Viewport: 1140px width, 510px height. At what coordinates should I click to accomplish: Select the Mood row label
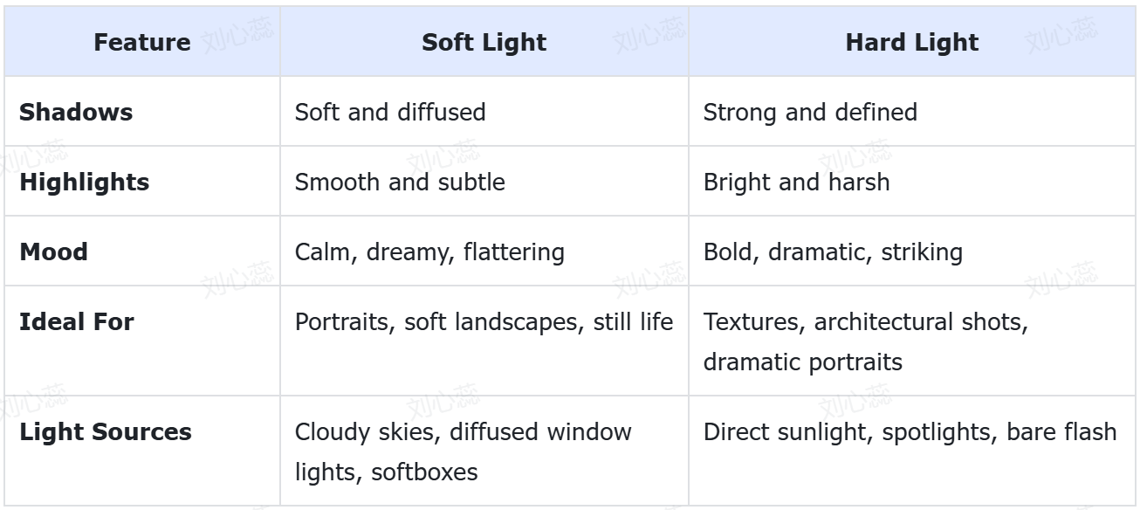pyautogui.click(x=53, y=252)
